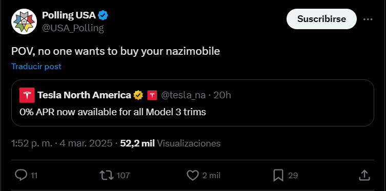The height and width of the screenshot is (191, 386).
Task: Like the post with heart icon
Action: (193, 175)
